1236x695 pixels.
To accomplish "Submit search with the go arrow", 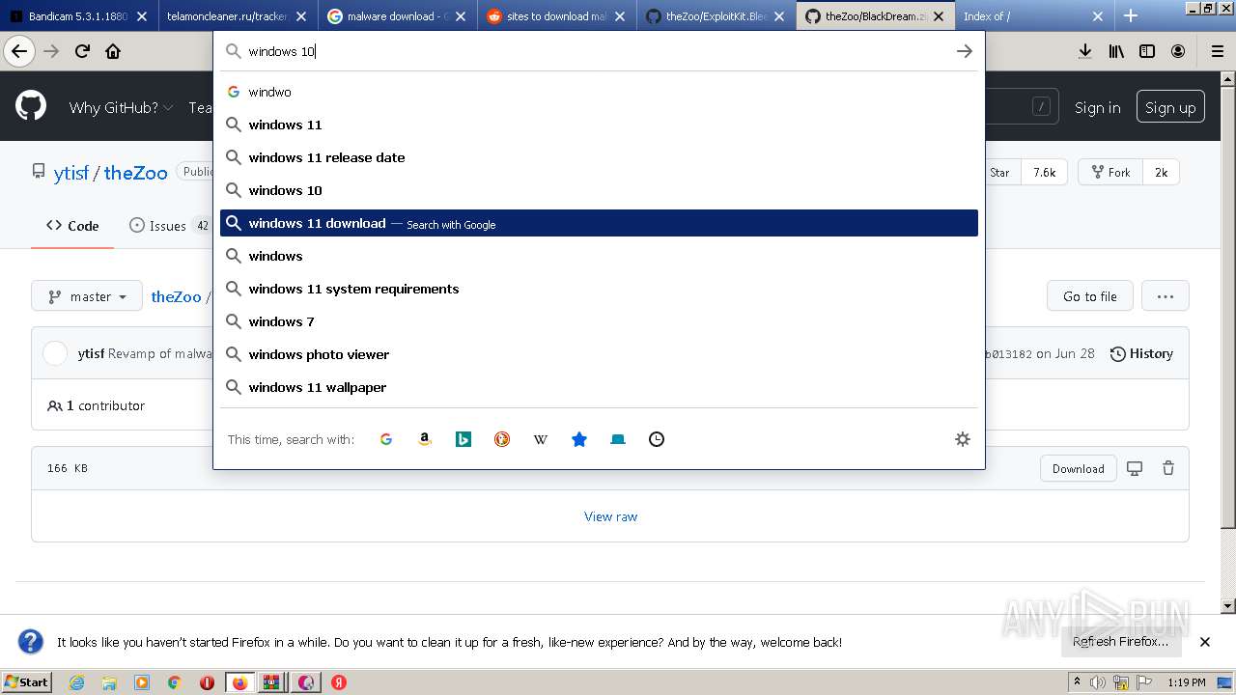I will tap(964, 51).
